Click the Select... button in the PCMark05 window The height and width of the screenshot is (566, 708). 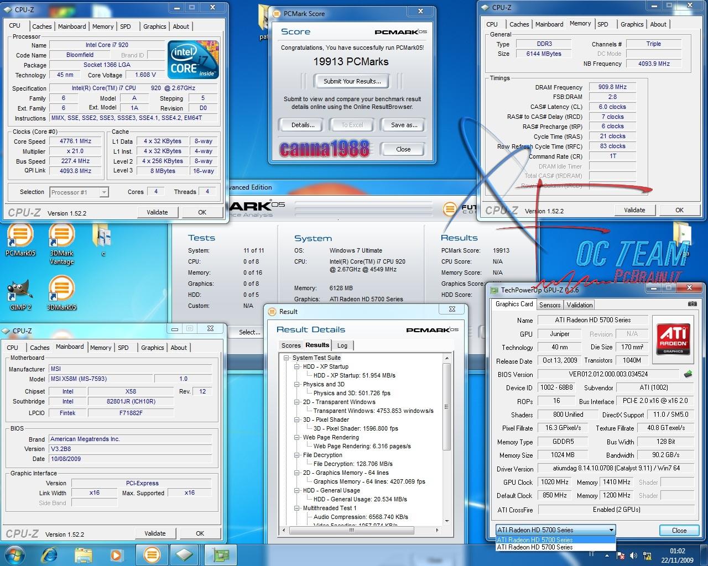coord(249,332)
